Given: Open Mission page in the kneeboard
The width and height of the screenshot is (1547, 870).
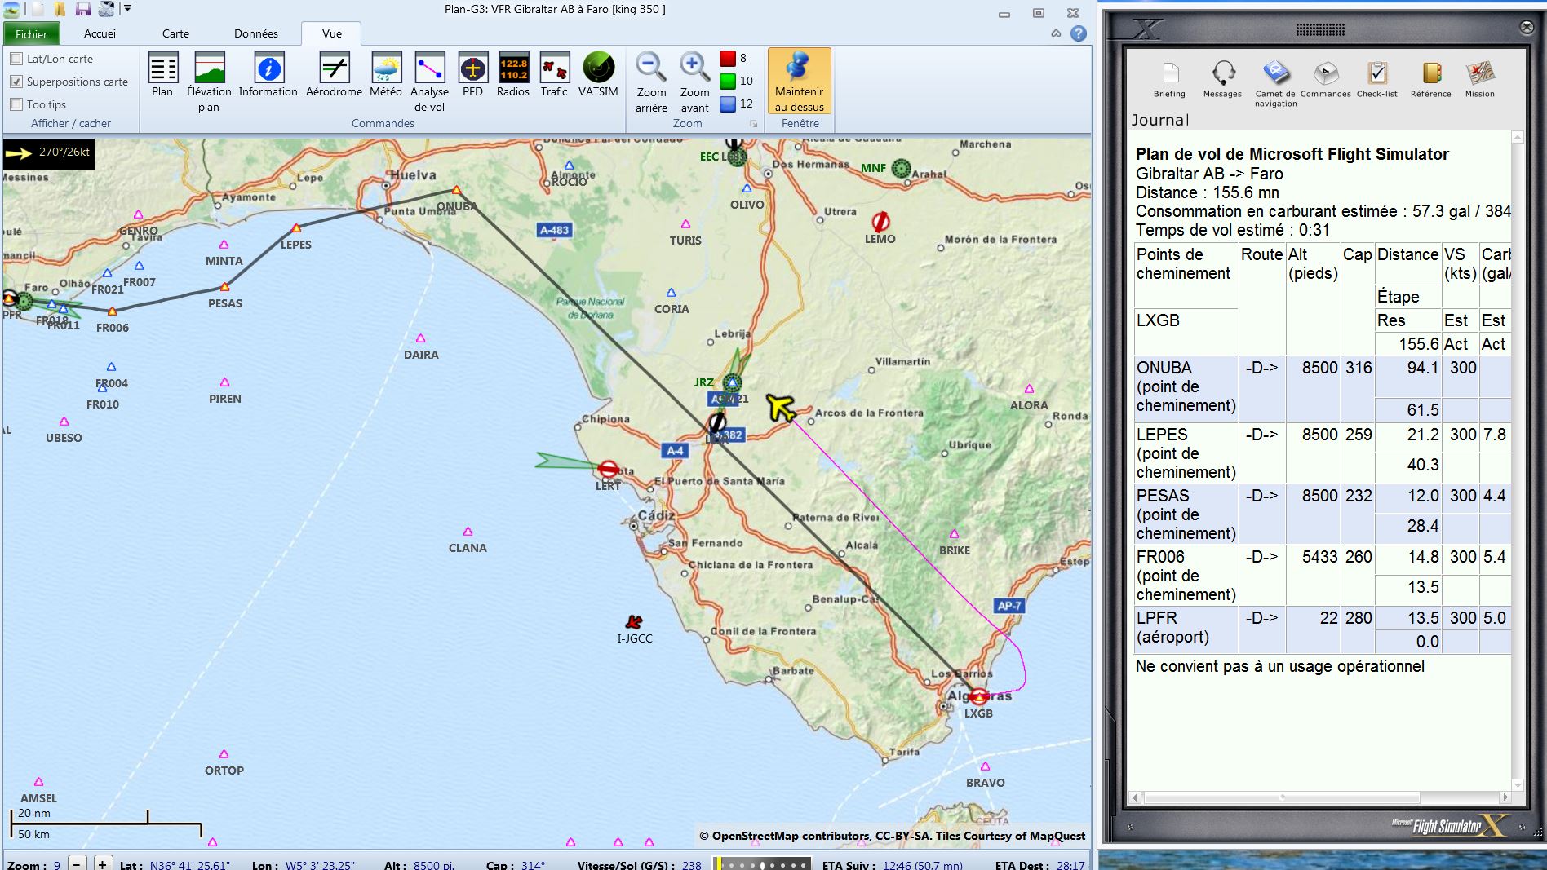Looking at the screenshot, I should click(1479, 80).
